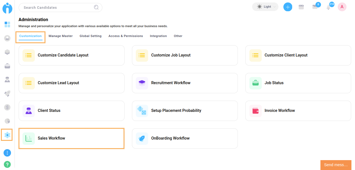Expand the Light theme dropdown
355x170 pixels.
click(x=265, y=7)
